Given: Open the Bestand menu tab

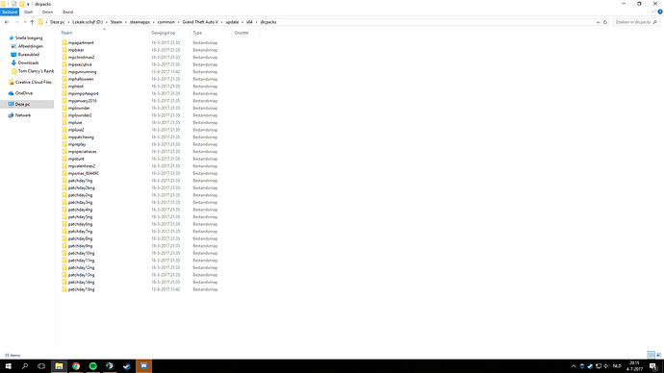Looking at the screenshot, I should [x=10, y=12].
